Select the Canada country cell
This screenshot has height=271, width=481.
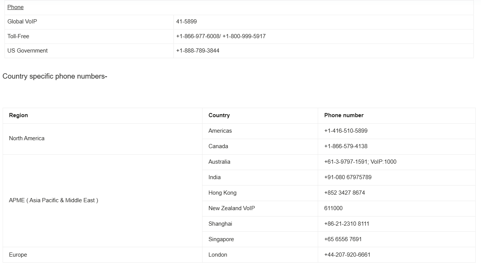(218, 146)
